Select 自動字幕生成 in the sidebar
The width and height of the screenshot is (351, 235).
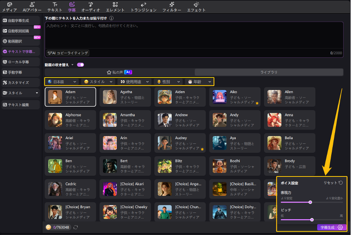point(21,21)
